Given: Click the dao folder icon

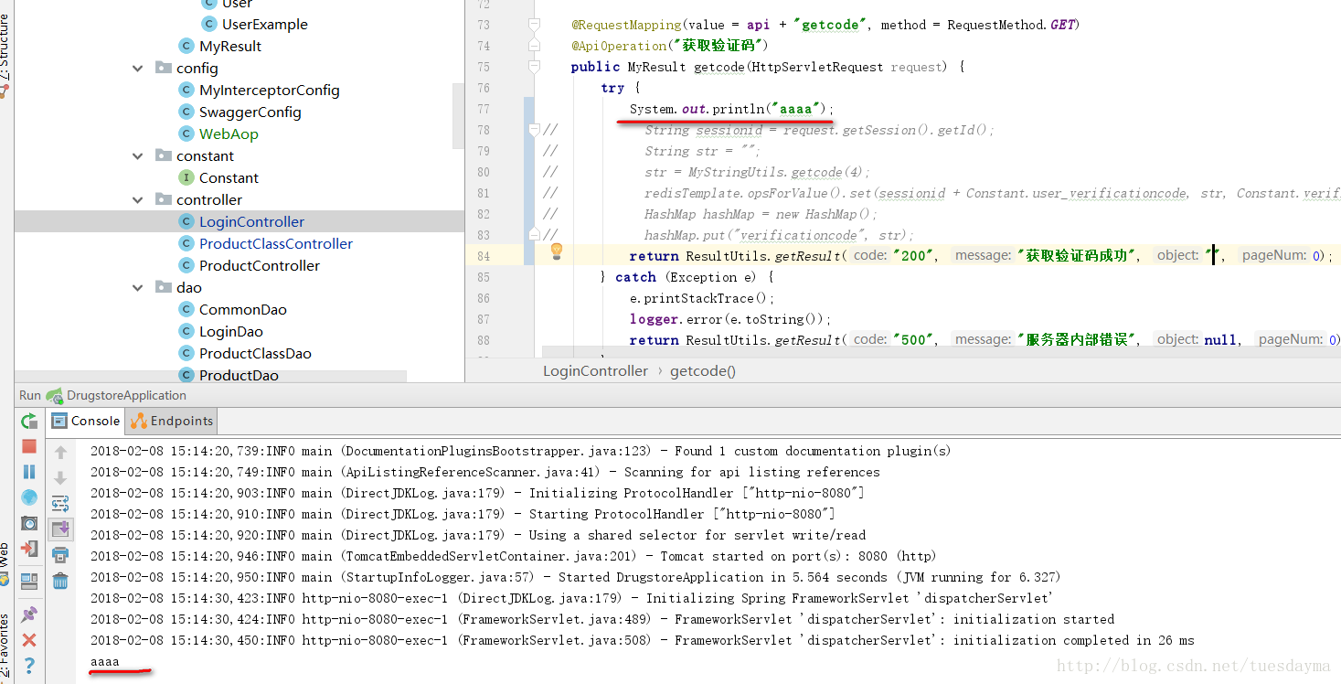Looking at the screenshot, I should [164, 287].
